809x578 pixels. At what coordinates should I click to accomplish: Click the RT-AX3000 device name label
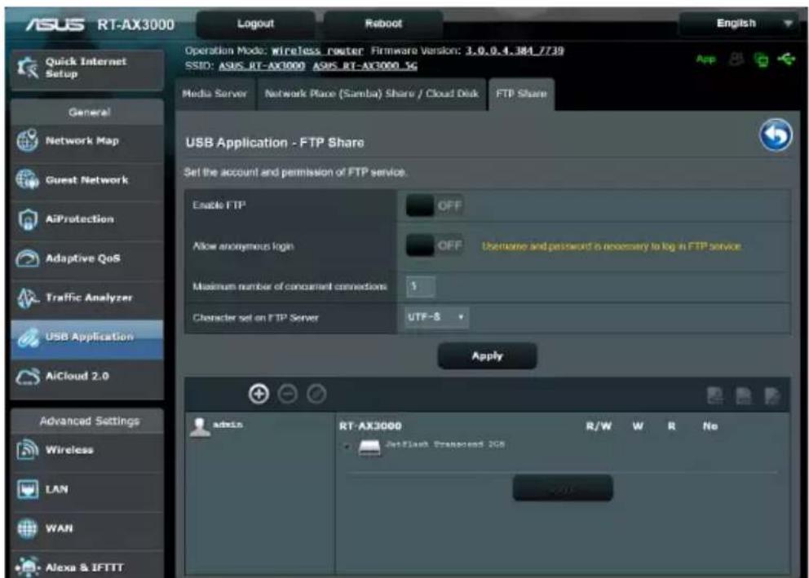[370, 426]
